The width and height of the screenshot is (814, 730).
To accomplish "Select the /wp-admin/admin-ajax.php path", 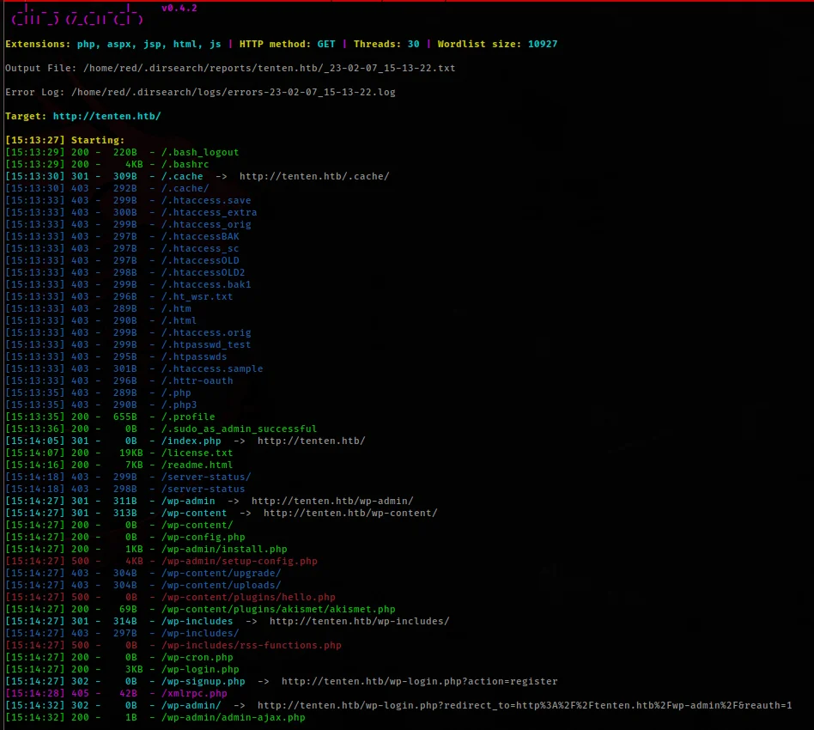I will 233,717.
